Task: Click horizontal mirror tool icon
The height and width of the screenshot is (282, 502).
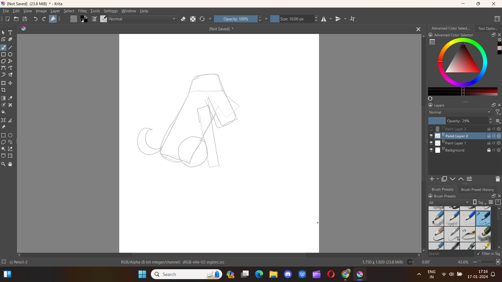Action: tap(324, 19)
